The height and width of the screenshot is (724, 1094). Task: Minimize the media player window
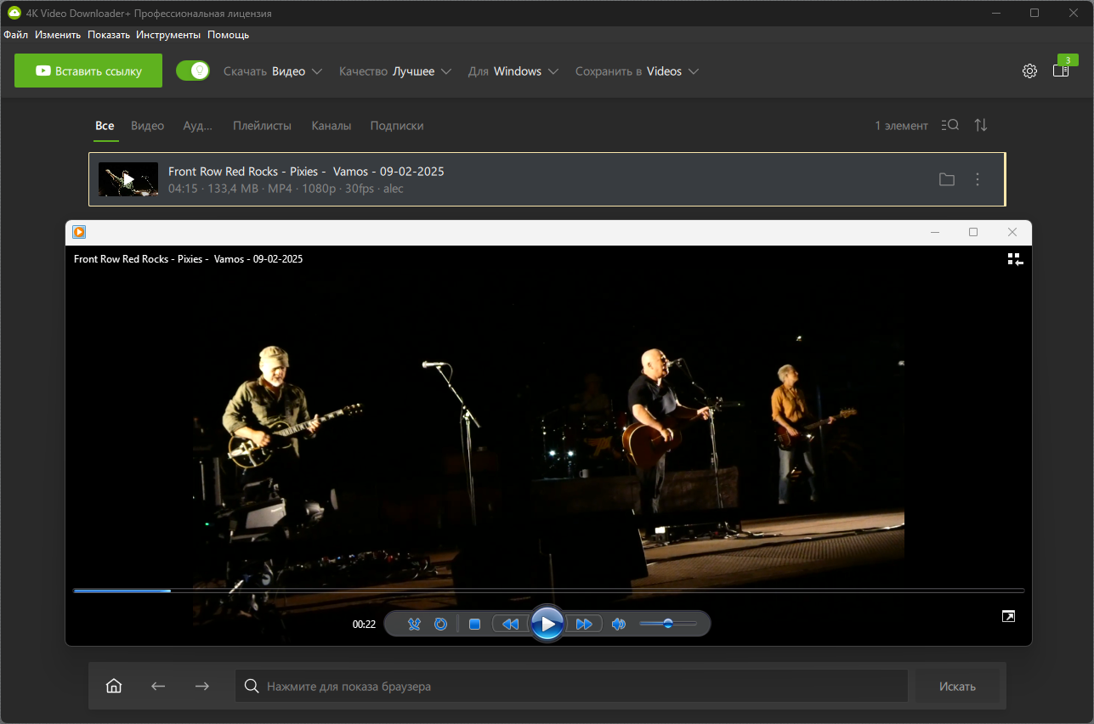coord(935,232)
